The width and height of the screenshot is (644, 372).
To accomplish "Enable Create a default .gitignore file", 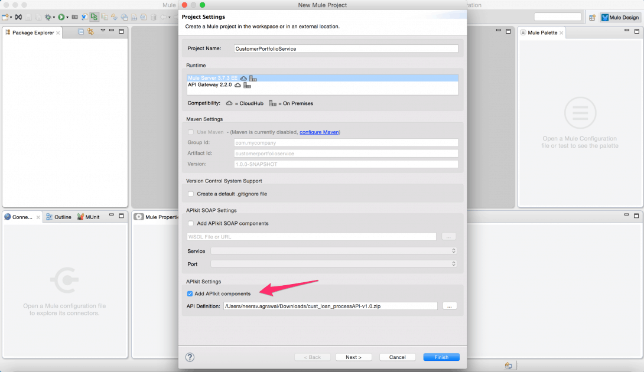I will click(x=190, y=194).
